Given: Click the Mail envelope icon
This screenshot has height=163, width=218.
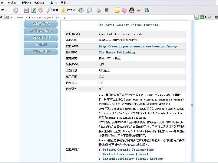Looking at the screenshot, I should tap(89, 10).
